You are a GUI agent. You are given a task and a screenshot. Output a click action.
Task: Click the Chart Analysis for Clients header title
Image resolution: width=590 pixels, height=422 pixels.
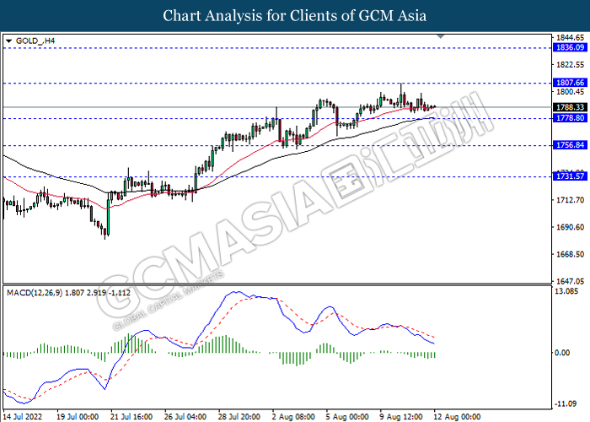[x=295, y=16]
